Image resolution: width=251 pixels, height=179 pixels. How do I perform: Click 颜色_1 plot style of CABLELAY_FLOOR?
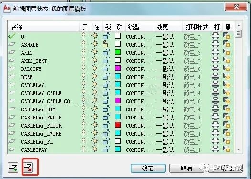(x=192, y=126)
